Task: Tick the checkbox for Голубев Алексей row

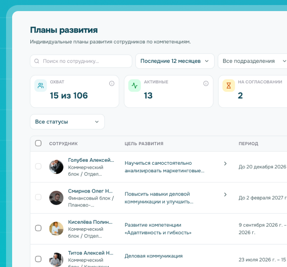Action: (38, 166)
